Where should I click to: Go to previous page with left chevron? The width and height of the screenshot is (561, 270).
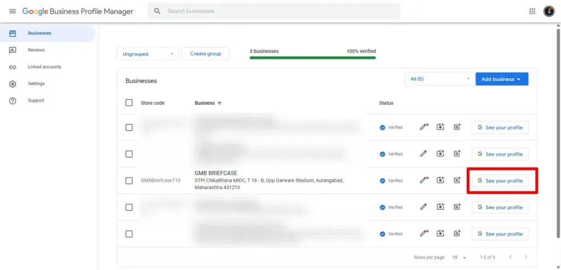(x=511, y=257)
